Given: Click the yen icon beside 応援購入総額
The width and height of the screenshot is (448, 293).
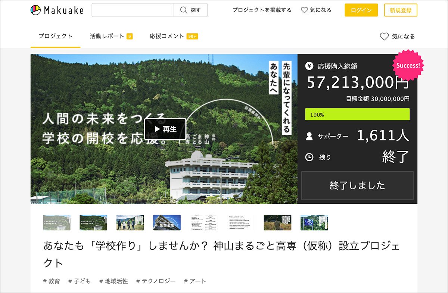Looking at the screenshot, I should pos(309,66).
